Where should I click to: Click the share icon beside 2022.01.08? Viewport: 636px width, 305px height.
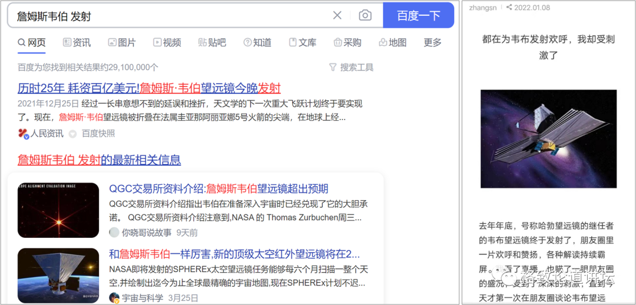pyautogui.click(x=509, y=7)
